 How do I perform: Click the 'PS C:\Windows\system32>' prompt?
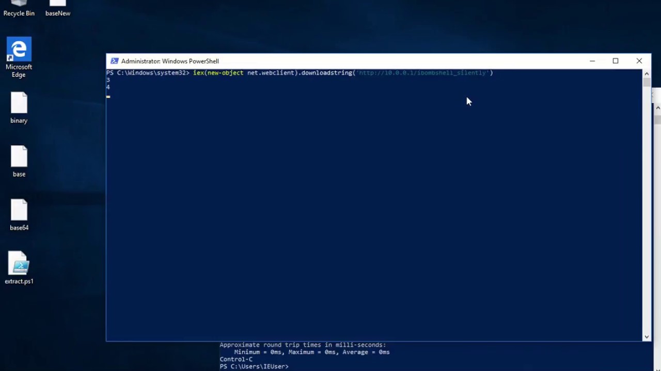[148, 73]
